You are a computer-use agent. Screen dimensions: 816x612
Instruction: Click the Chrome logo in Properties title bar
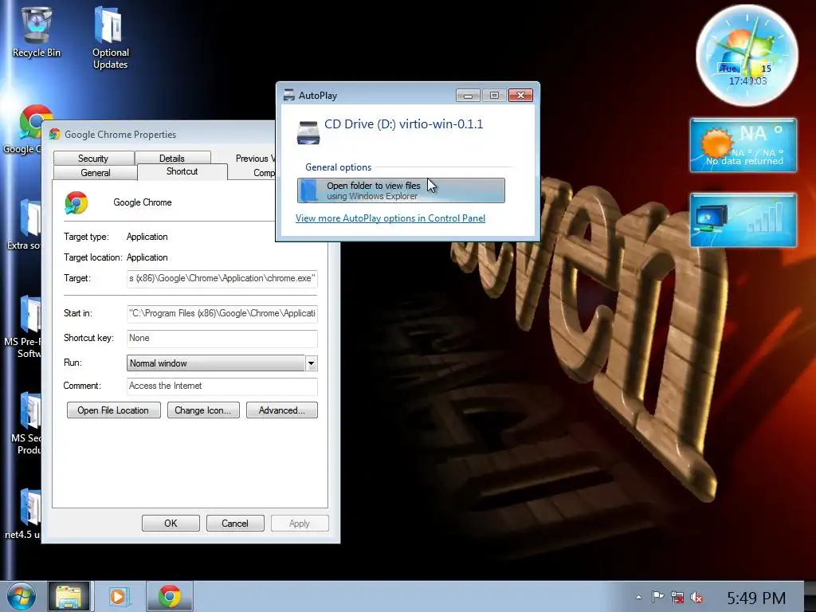pos(55,134)
